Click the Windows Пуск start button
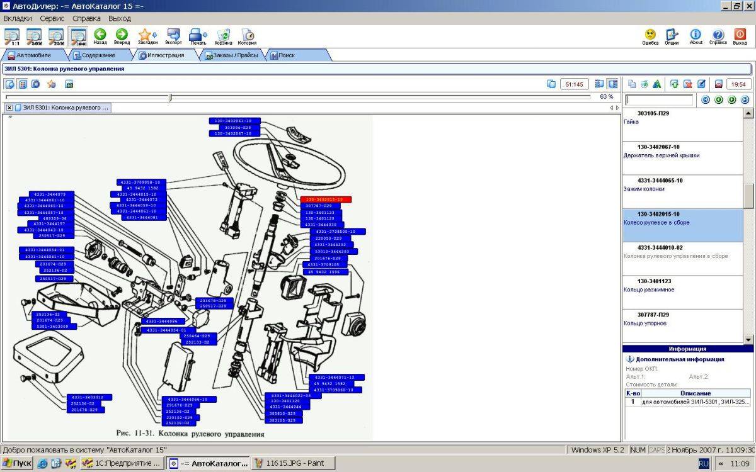The width and height of the screenshot is (756, 472). 17,463
